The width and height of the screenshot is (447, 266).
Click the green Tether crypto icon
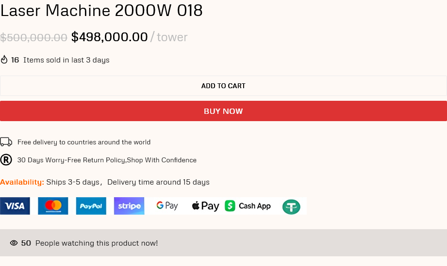coord(291,207)
